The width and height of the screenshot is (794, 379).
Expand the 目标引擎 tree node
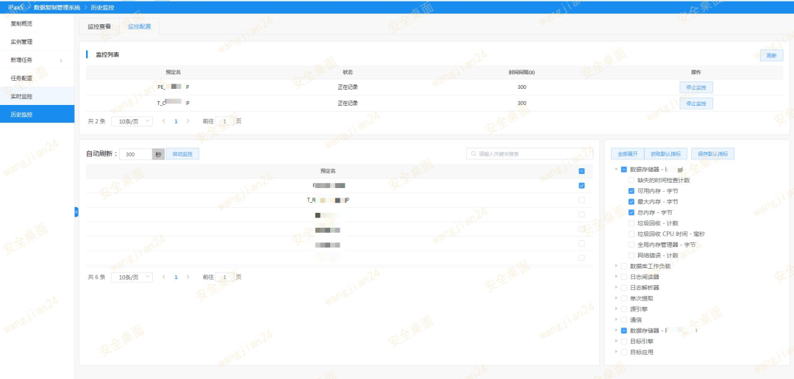pyautogui.click(x=616, y=342)
